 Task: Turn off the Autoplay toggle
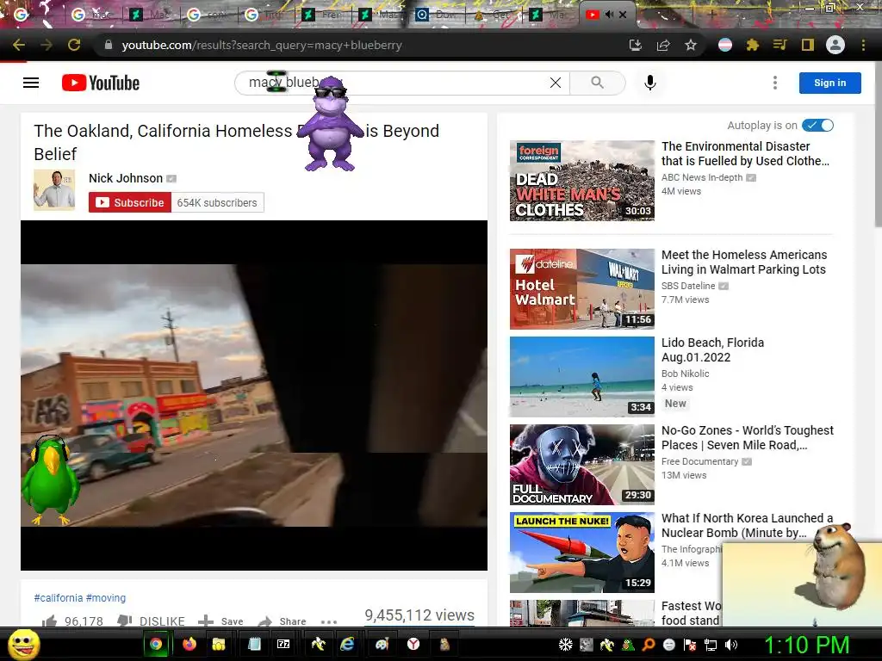point(818,126)
